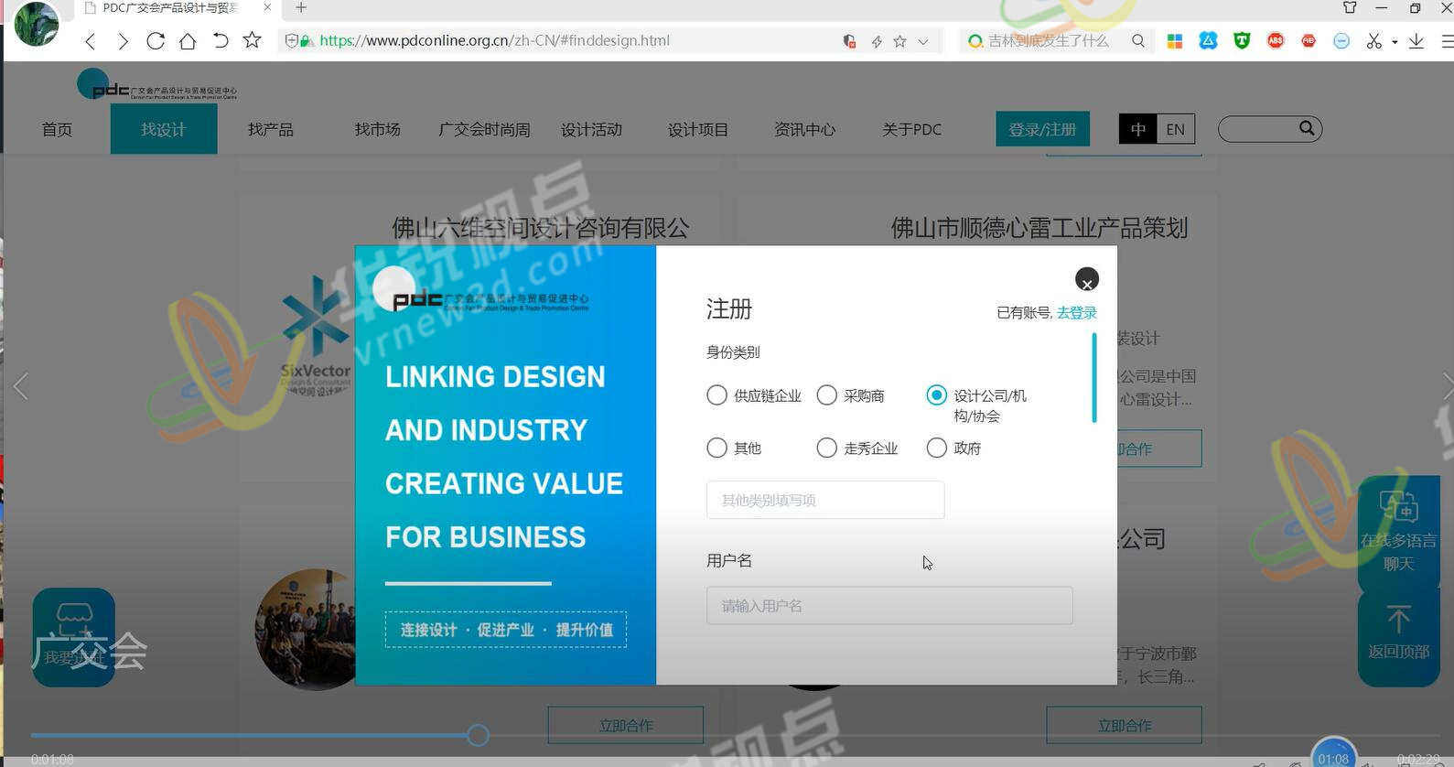Screen dimensions: 1454x767
Task: Open the blue triangle extension icon
Action: pyautogui.click(x=1208, y=40)
